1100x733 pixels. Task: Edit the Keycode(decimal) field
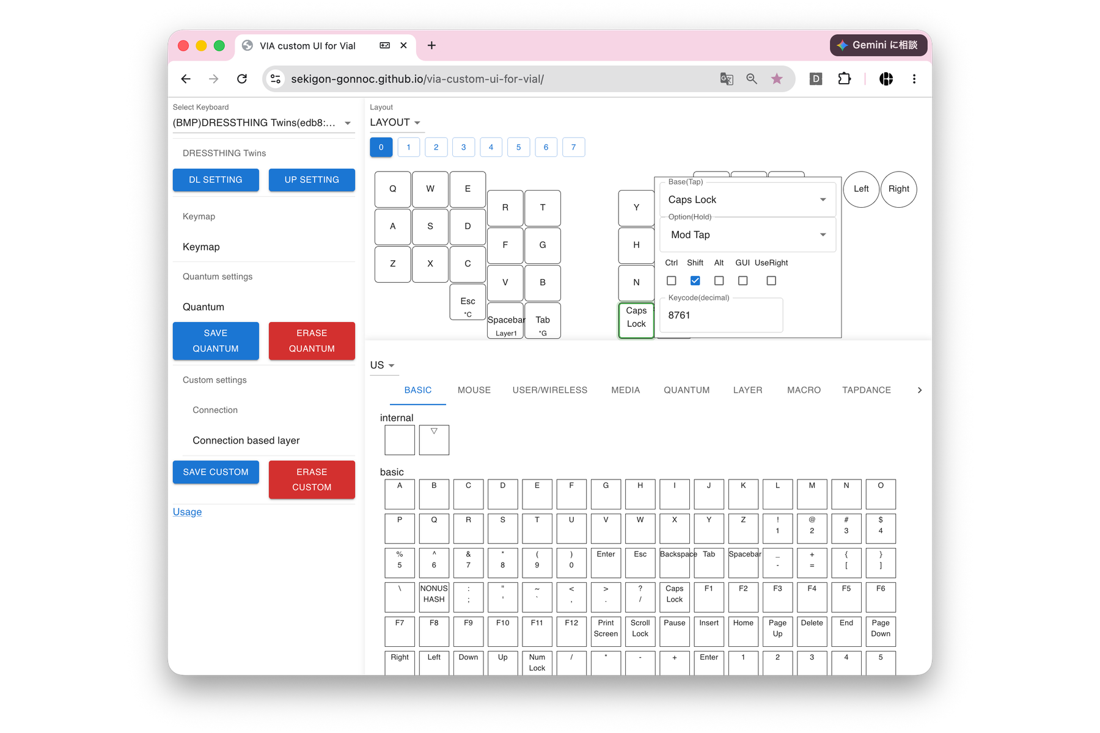(722, 315)
